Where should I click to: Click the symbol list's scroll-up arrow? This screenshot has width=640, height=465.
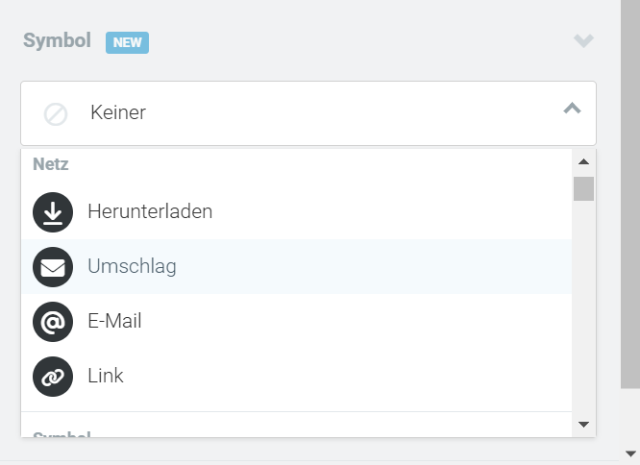click(583, 162)
